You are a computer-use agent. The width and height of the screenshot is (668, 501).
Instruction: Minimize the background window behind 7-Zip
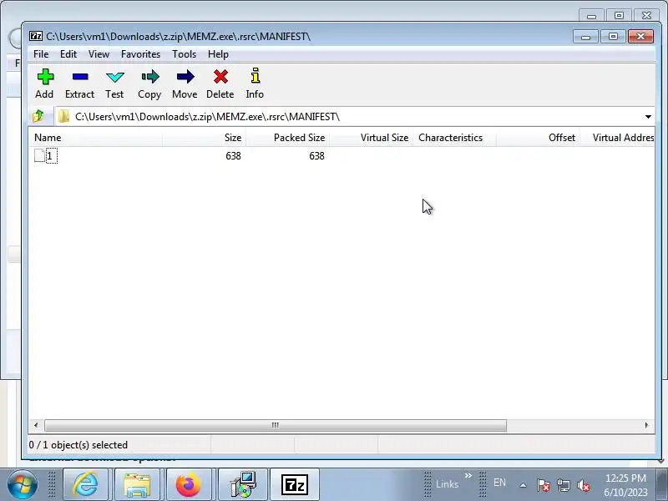[x=591, y=16]
